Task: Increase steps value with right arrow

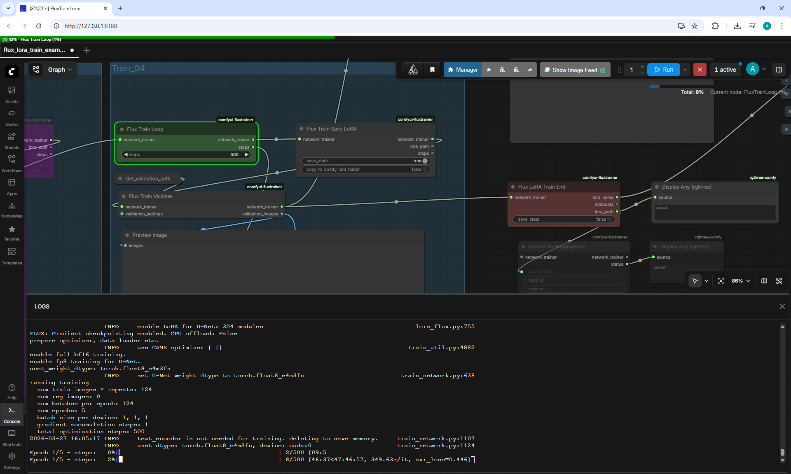Action: [247, 155]
